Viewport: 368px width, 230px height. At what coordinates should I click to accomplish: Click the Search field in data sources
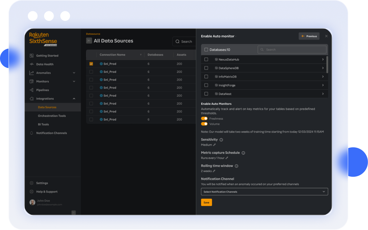tap(184, 41)
